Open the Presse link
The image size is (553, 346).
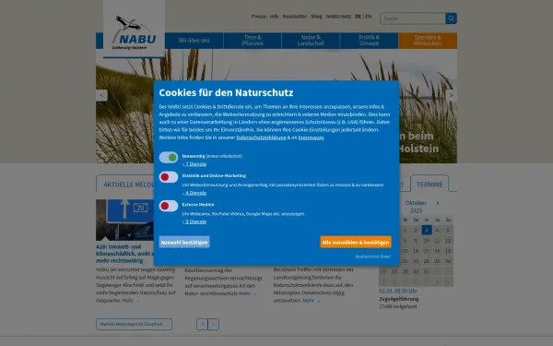click(x=258, y=17)
